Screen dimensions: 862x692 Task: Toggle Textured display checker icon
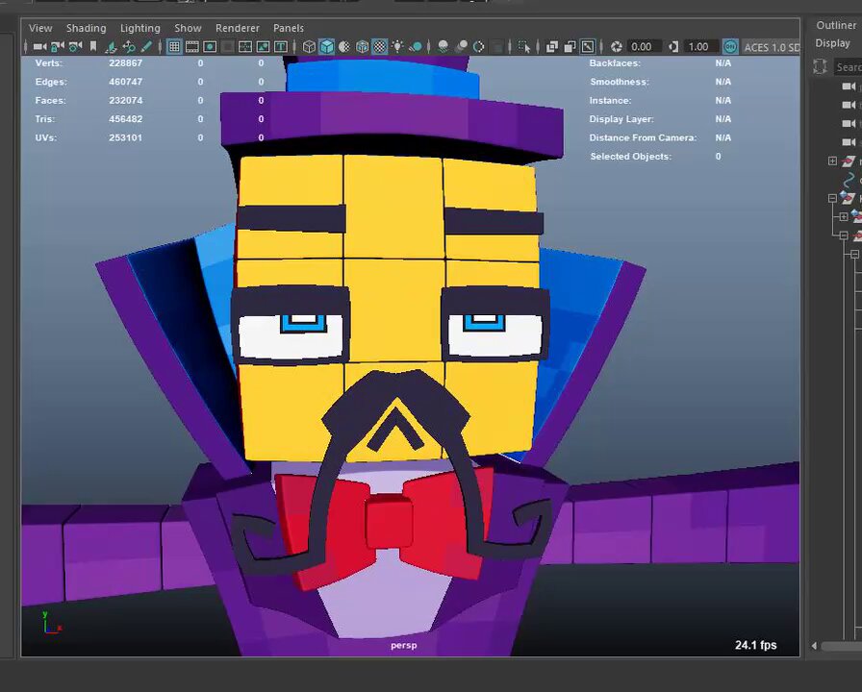(x=380, y=47)
